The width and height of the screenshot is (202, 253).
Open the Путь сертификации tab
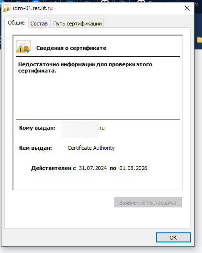[78, 24]
